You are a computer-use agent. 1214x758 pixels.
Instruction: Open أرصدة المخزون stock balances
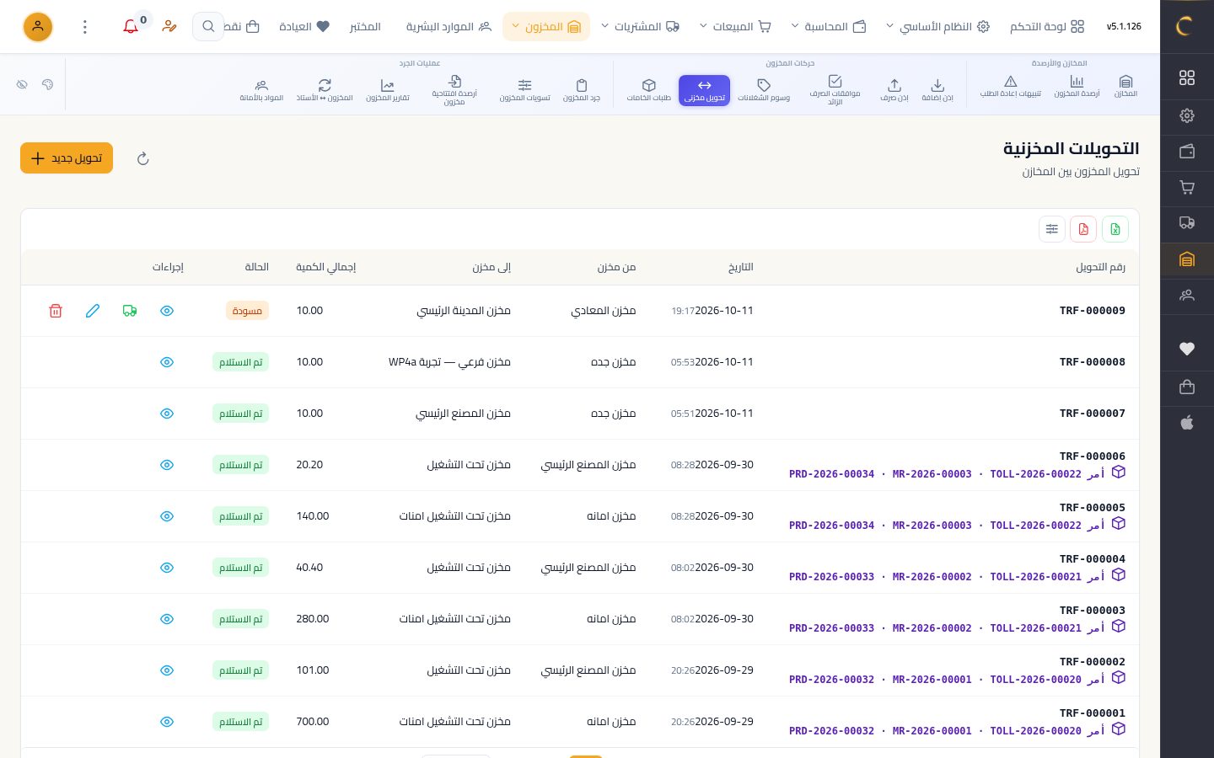click(x=1077, y=86)
